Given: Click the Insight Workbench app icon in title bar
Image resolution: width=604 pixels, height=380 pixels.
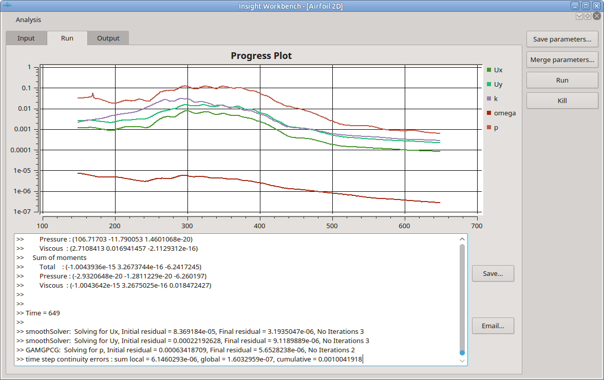Looking at the screenshot, I should 7,6.
